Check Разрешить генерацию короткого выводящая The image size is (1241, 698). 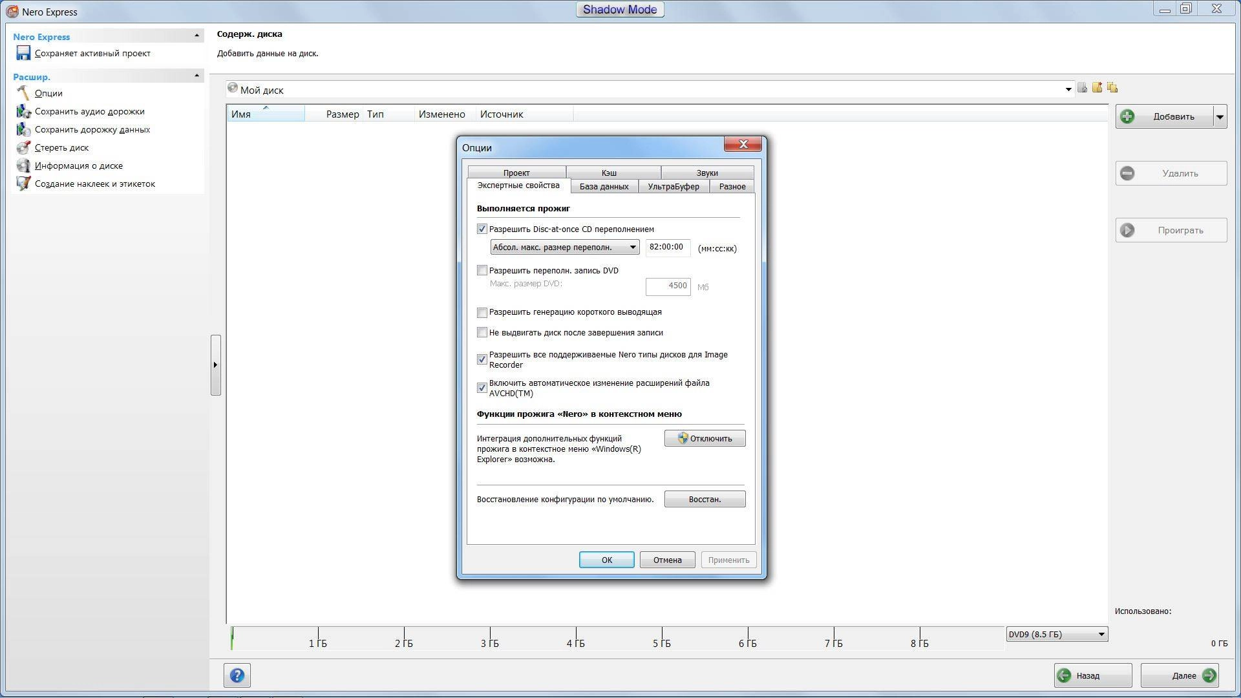482,312
